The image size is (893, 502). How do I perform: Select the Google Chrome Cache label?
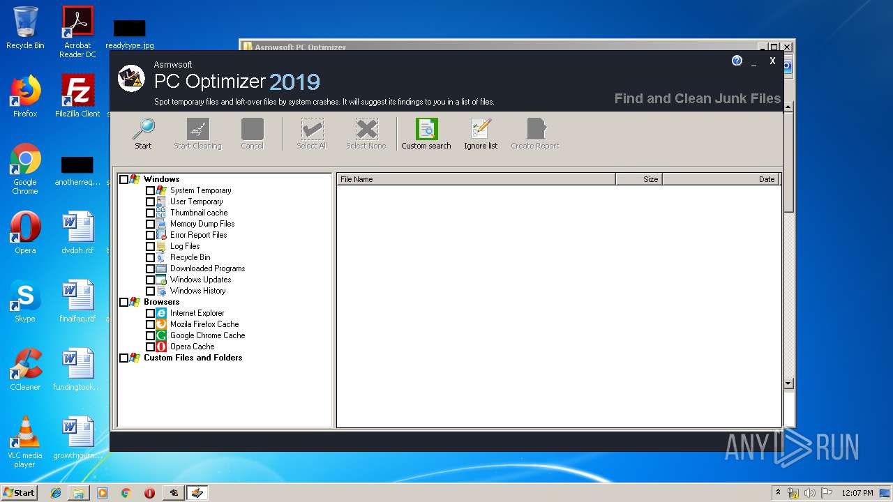(x=207, y=335)
